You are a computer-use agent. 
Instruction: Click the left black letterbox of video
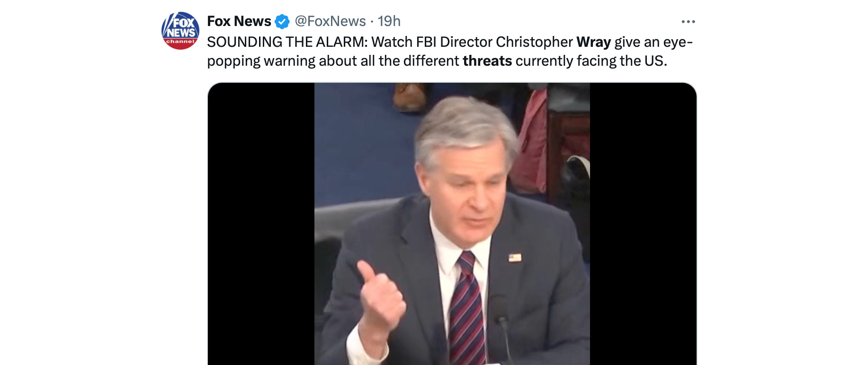[x=261, y=224]
